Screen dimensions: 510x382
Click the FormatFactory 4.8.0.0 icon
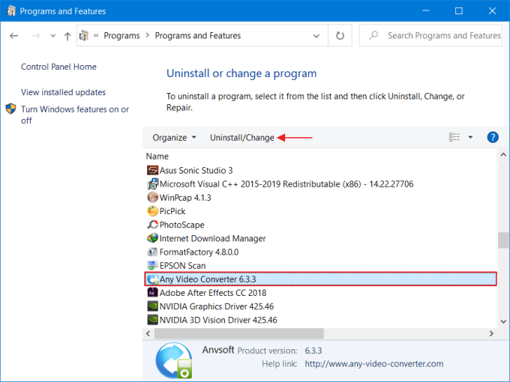coord(152,252)
